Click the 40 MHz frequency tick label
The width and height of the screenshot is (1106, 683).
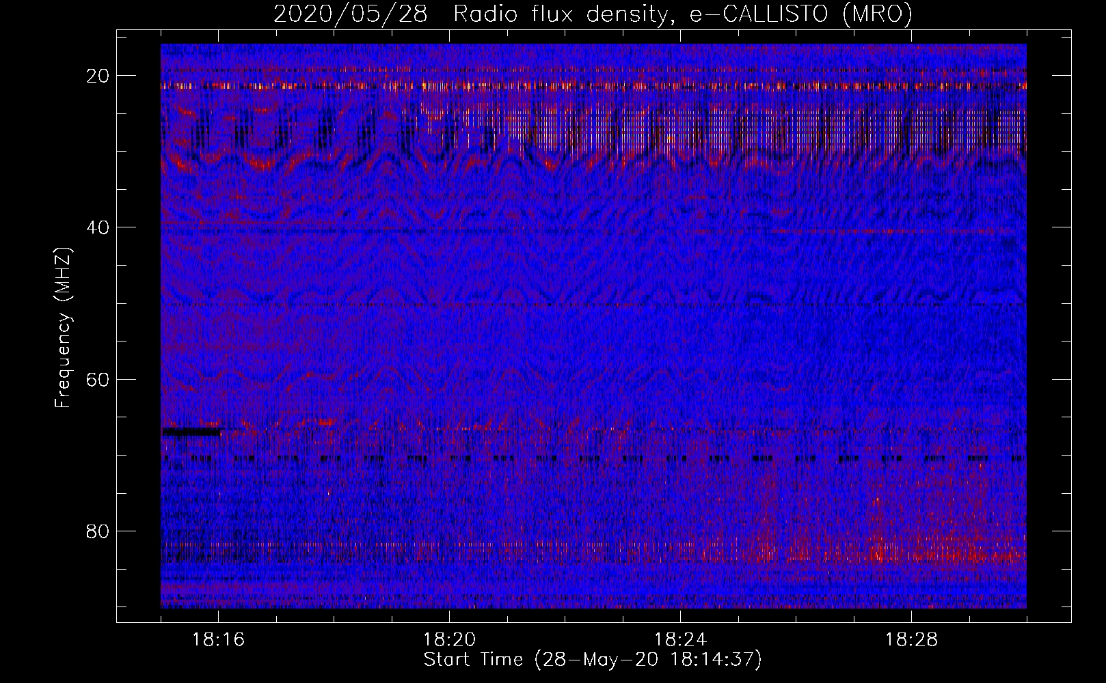[x=98, y=227]
